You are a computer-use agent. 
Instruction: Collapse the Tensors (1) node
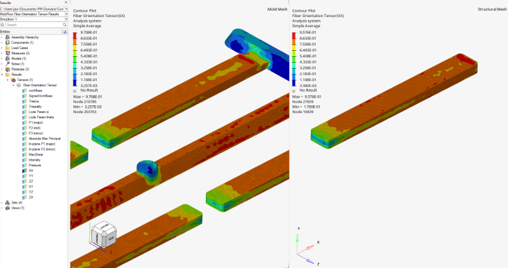pyautogui.click(x=8, y=80)
